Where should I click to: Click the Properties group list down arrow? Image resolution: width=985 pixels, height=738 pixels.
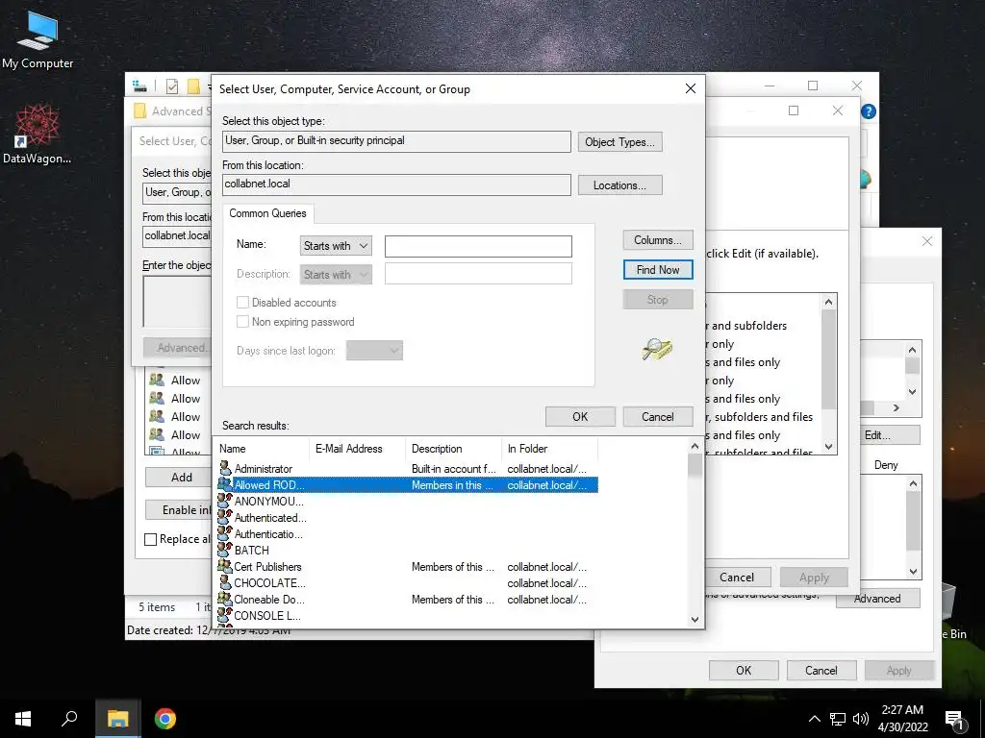click(x=913, y=392)
